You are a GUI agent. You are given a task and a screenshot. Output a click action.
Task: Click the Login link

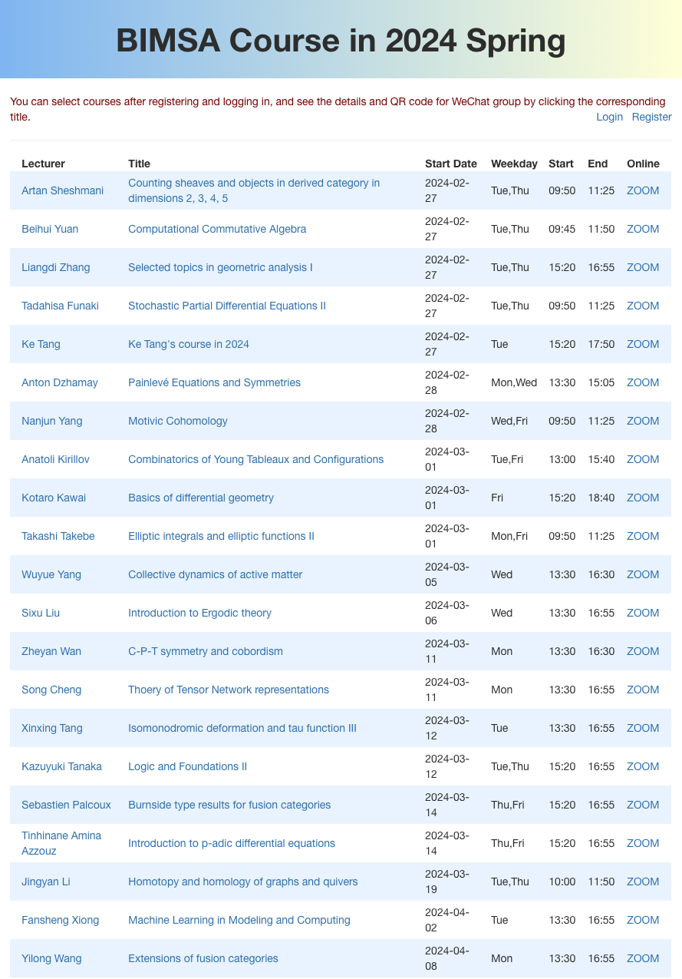[609, 117]
